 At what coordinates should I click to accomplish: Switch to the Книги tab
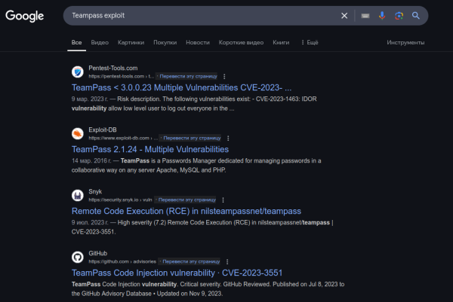click(281, 42)
